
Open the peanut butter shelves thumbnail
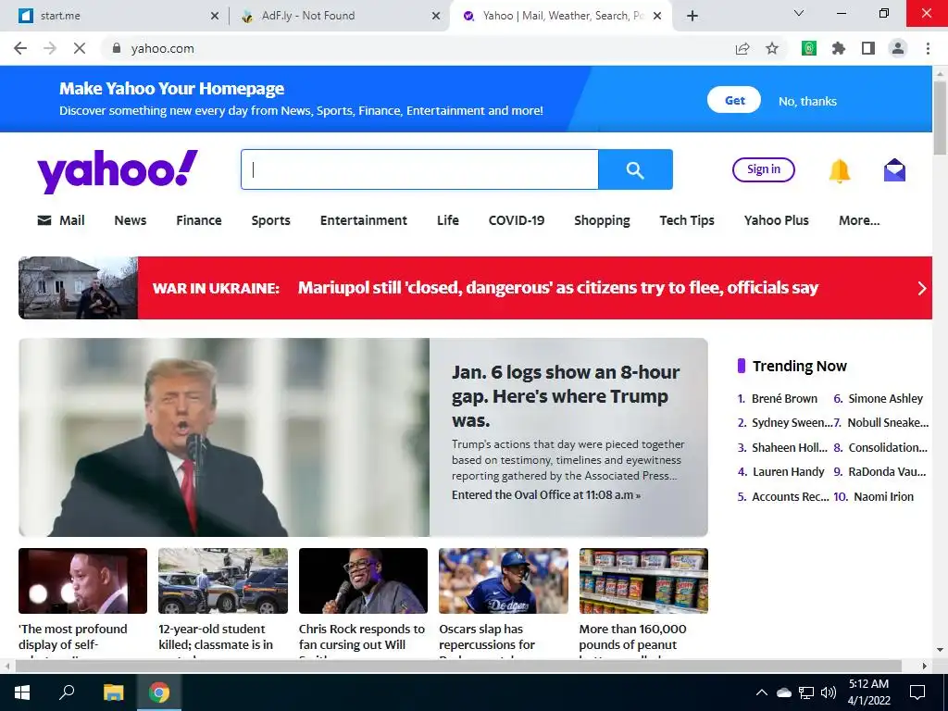coord(643,581)
